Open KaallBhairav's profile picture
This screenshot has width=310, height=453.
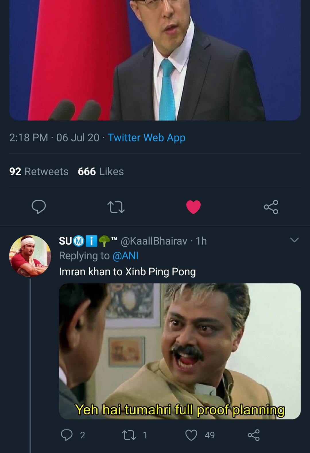30,256
